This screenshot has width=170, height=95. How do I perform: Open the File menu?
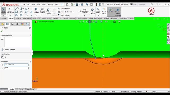pos(24,4)
